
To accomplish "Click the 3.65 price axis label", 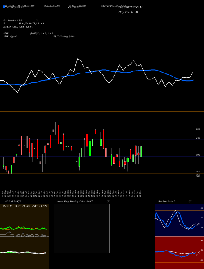I will [x=197, y=172].
